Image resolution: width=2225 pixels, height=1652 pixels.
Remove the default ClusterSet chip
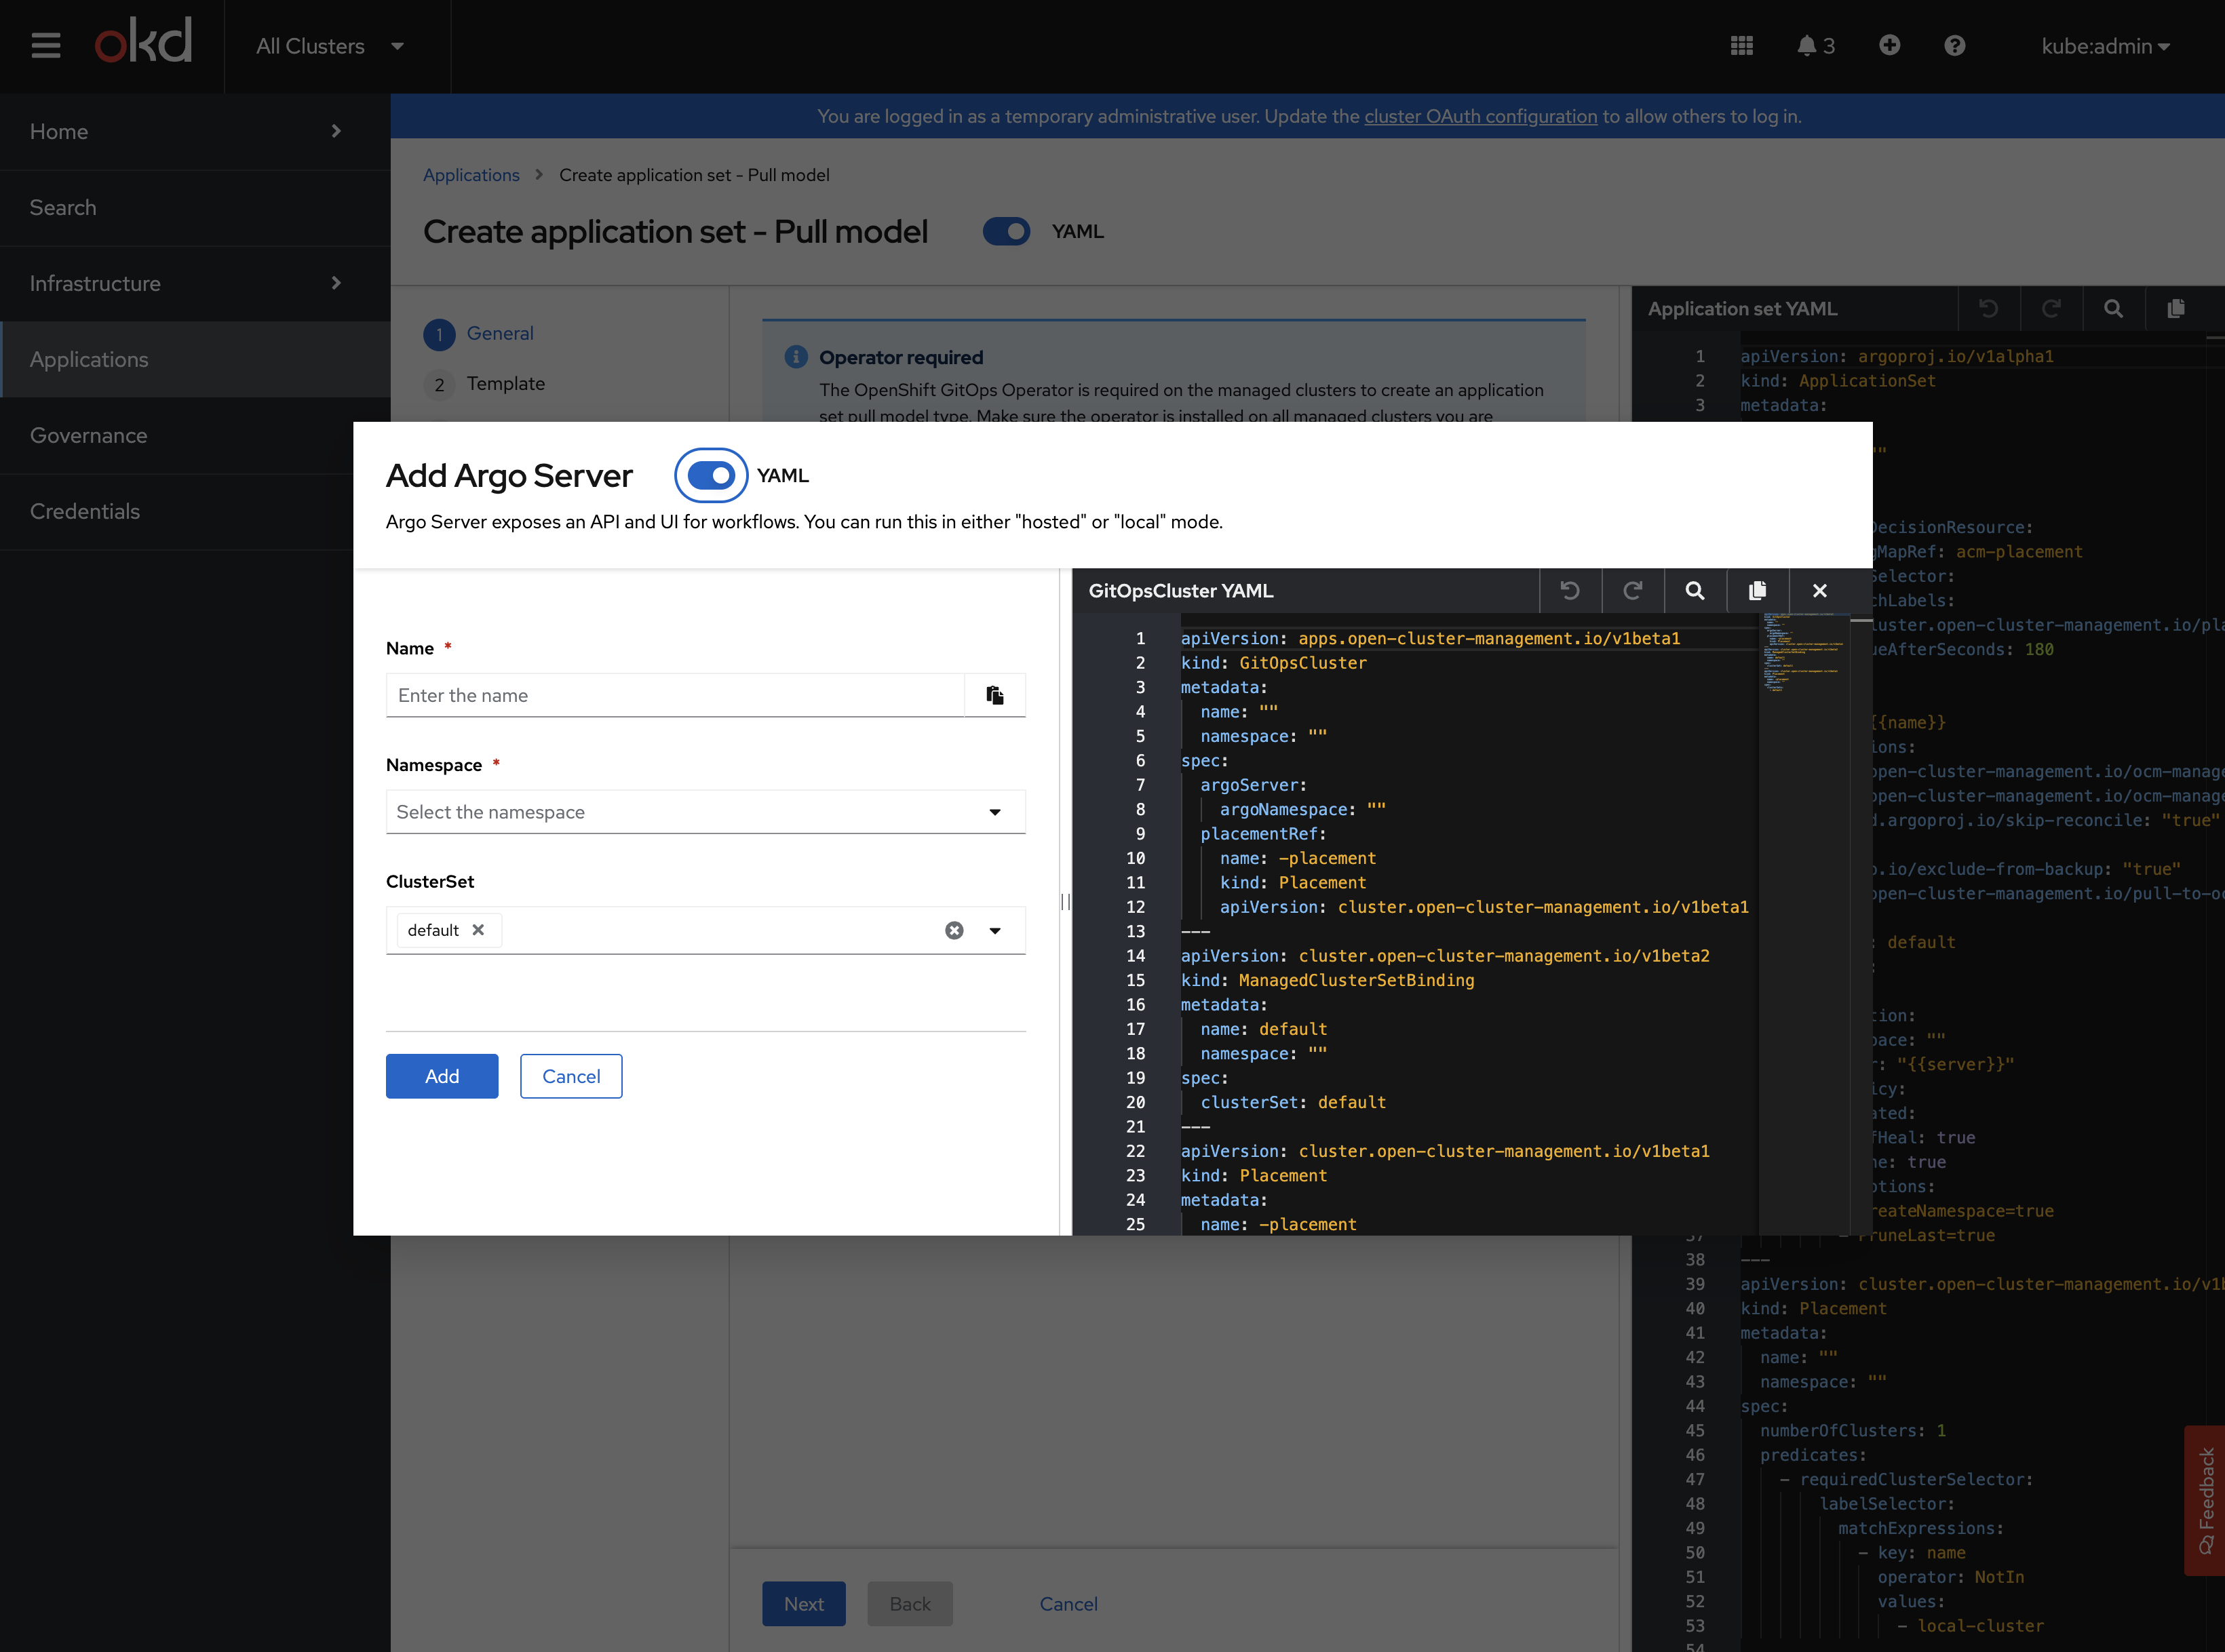point(479,930)
